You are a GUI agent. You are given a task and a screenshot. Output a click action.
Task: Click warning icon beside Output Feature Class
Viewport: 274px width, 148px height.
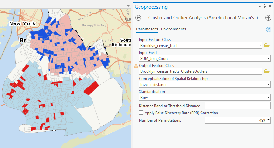136,66
